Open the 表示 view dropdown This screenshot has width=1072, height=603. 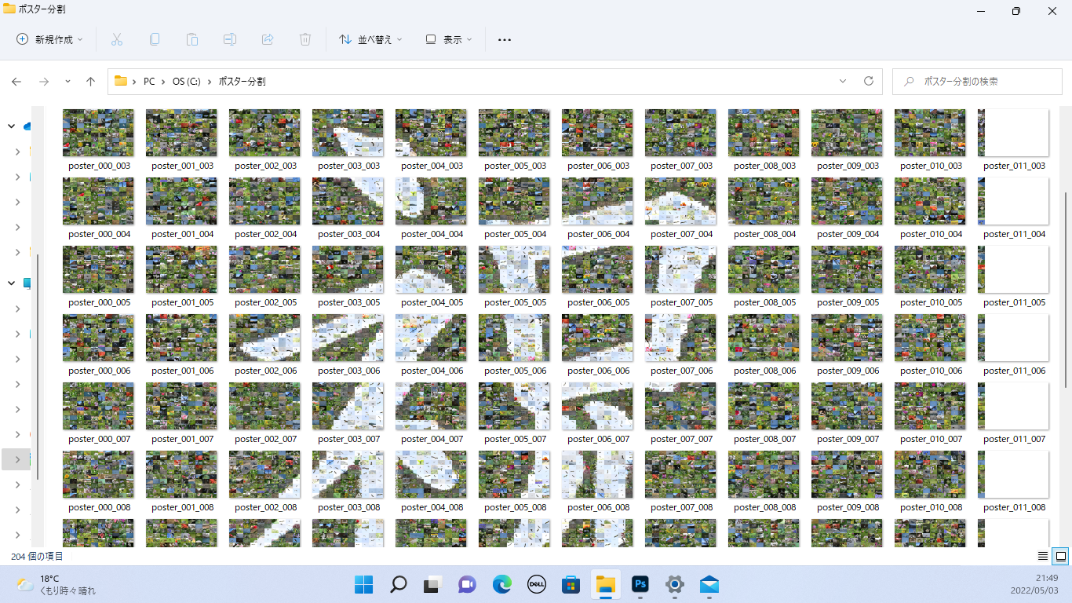point(448,39)
